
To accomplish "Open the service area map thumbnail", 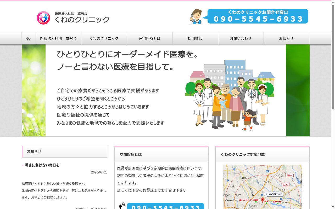I will [263, 187].
